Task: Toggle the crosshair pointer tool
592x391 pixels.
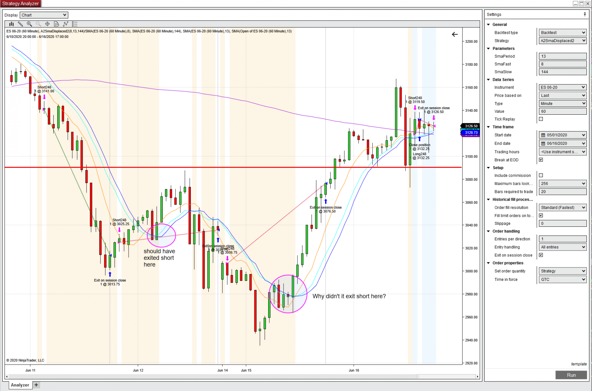Action: pos(48,24)
